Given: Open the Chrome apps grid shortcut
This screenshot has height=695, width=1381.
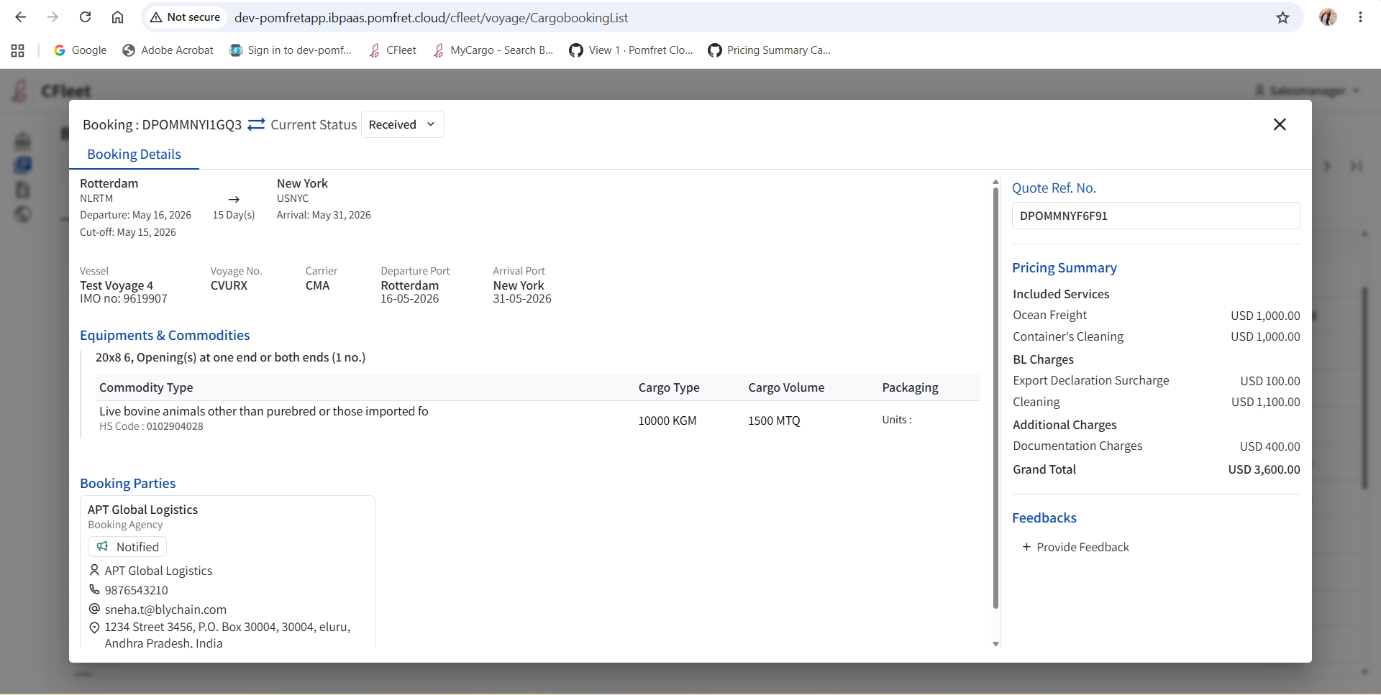Looking at the screenshot, I should coord(18,50).
